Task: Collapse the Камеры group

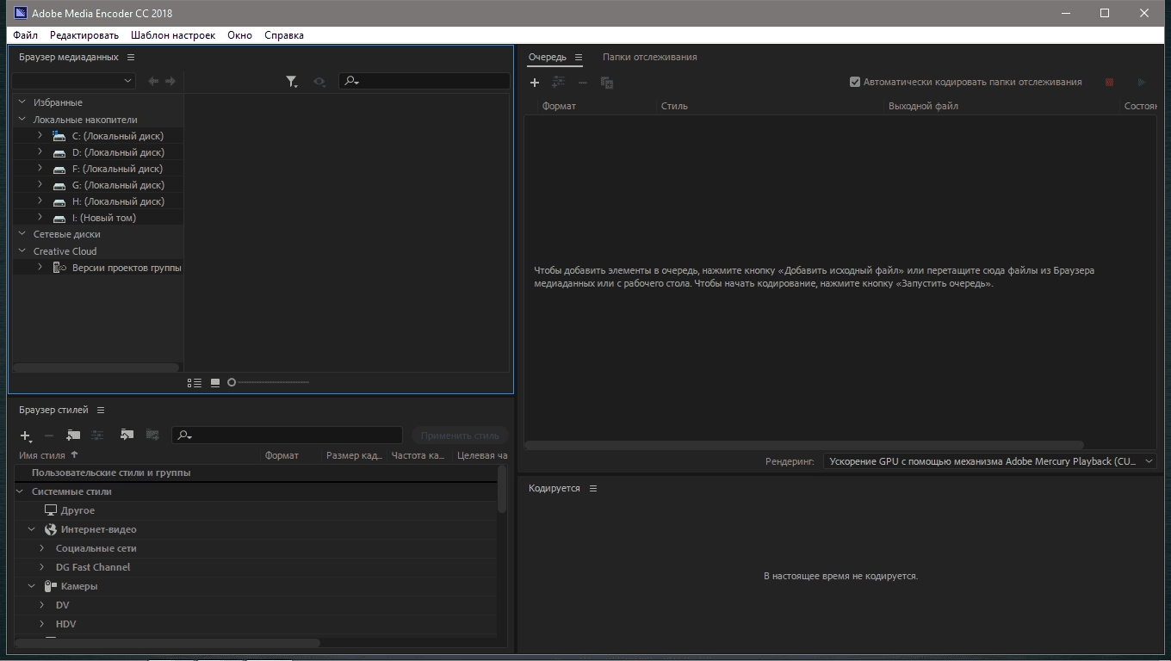Action: point(32,586)
